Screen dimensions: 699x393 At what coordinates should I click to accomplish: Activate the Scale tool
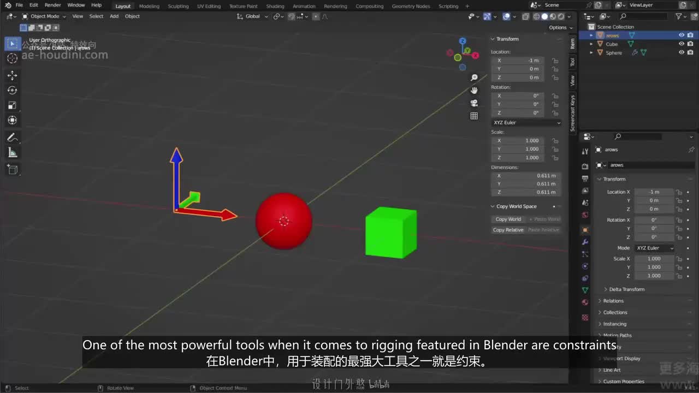[12, 105]
